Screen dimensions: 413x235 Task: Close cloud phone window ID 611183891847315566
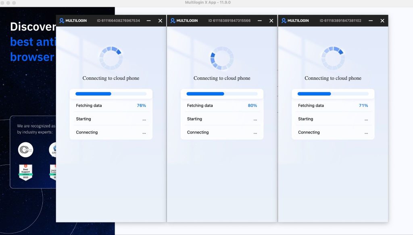coord(271,21)
